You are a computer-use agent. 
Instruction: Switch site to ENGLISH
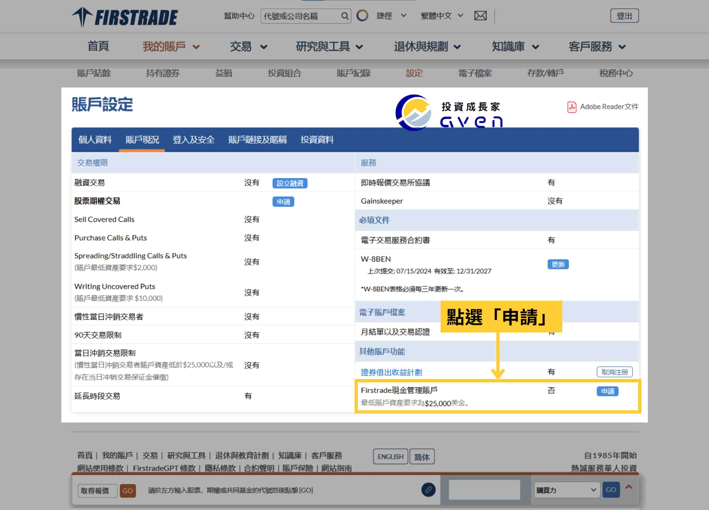(x=391, y=457)
